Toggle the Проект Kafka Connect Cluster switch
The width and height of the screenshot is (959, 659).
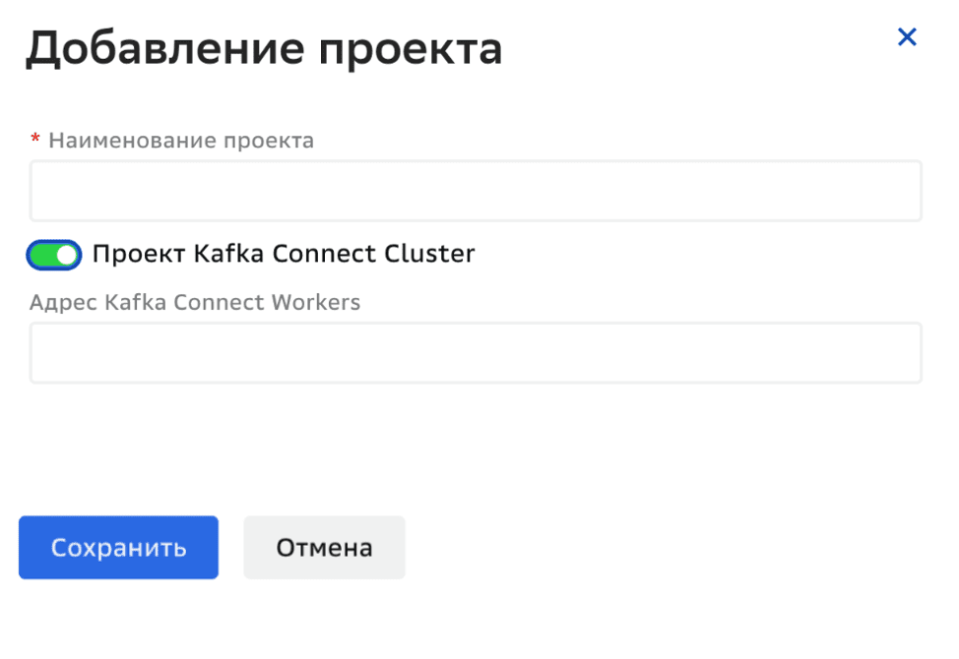pos(53,254)
